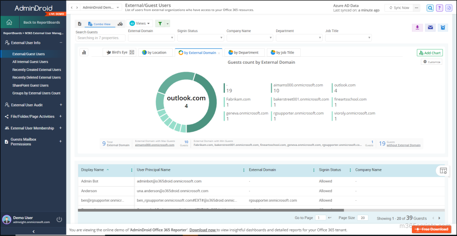Click the green filter funnel icon

coord(160,24)
